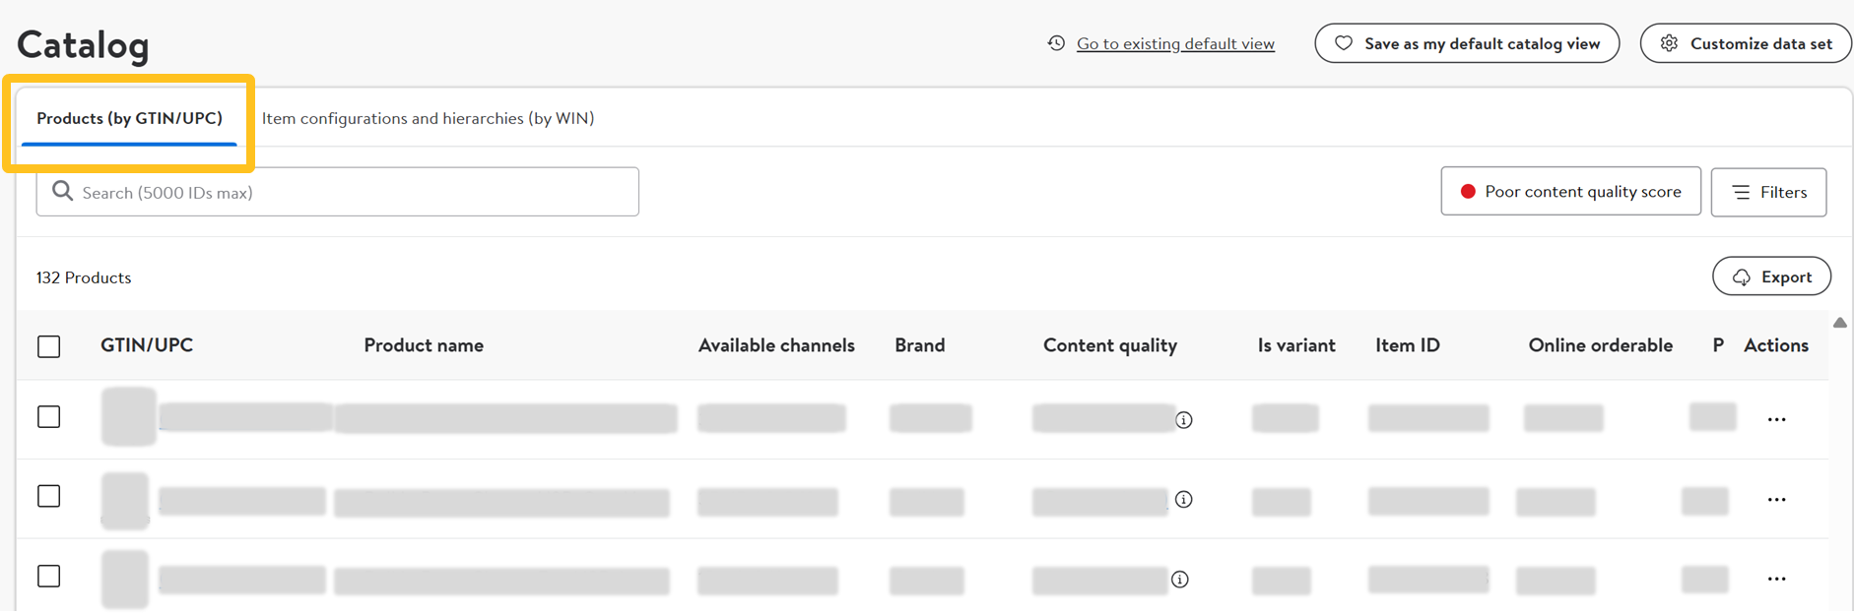This screenshot has height=614, width=1854.
Task: Open Customize data set options
Action: click(x=1747, y=43)
